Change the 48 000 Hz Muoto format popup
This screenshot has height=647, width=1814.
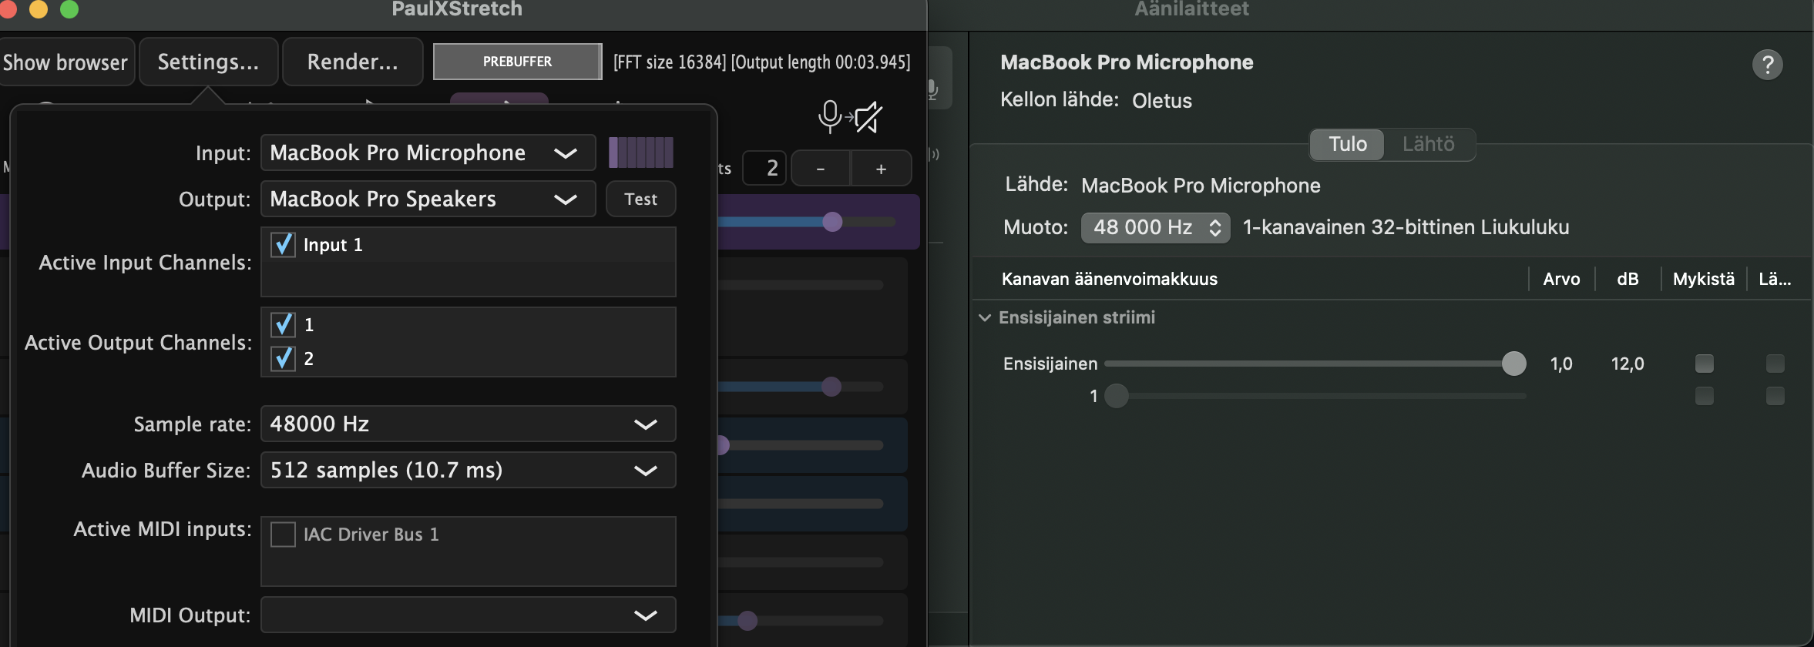pos(1155,227)
